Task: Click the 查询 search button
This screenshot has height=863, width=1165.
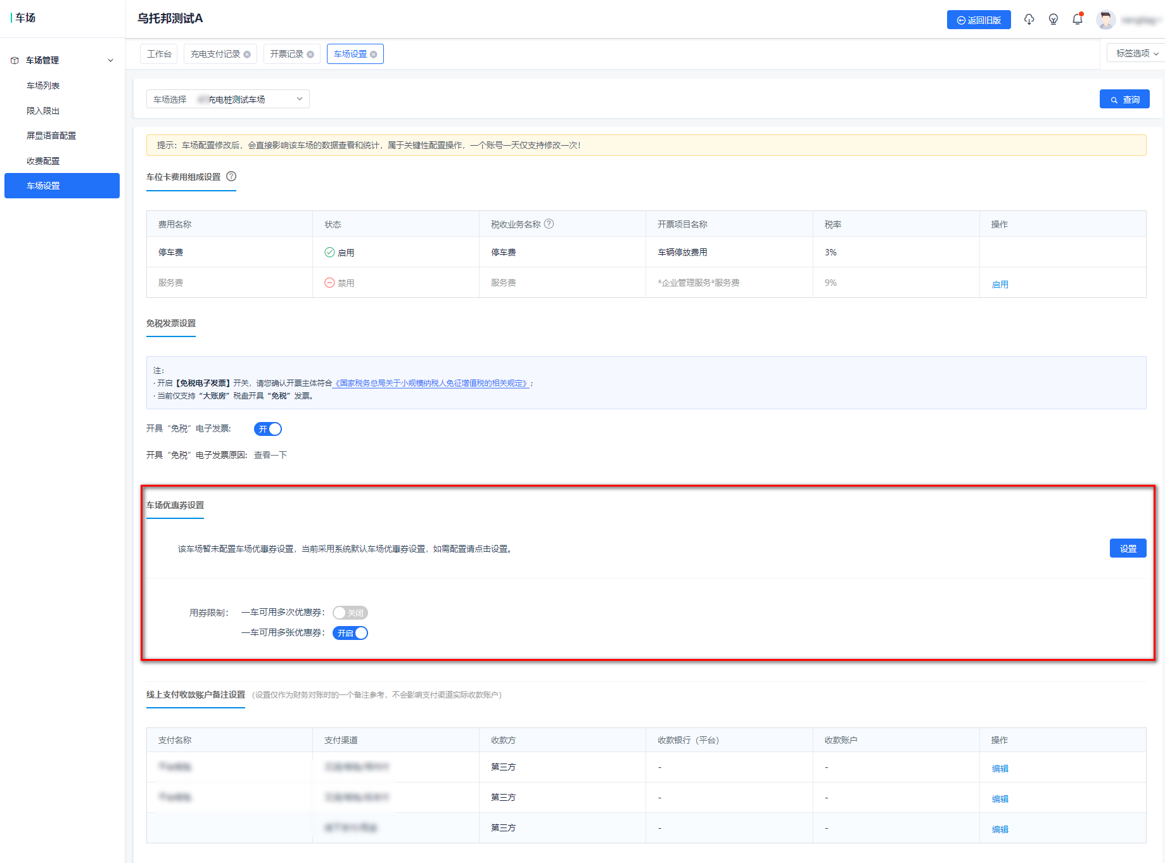Action: [1124, 99]
